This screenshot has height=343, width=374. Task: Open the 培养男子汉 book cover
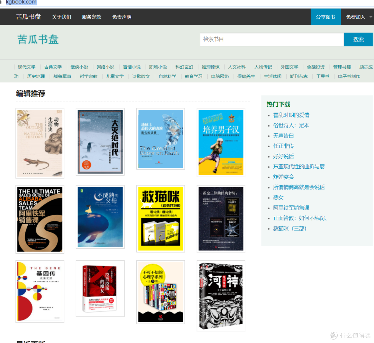click(221, 142)
